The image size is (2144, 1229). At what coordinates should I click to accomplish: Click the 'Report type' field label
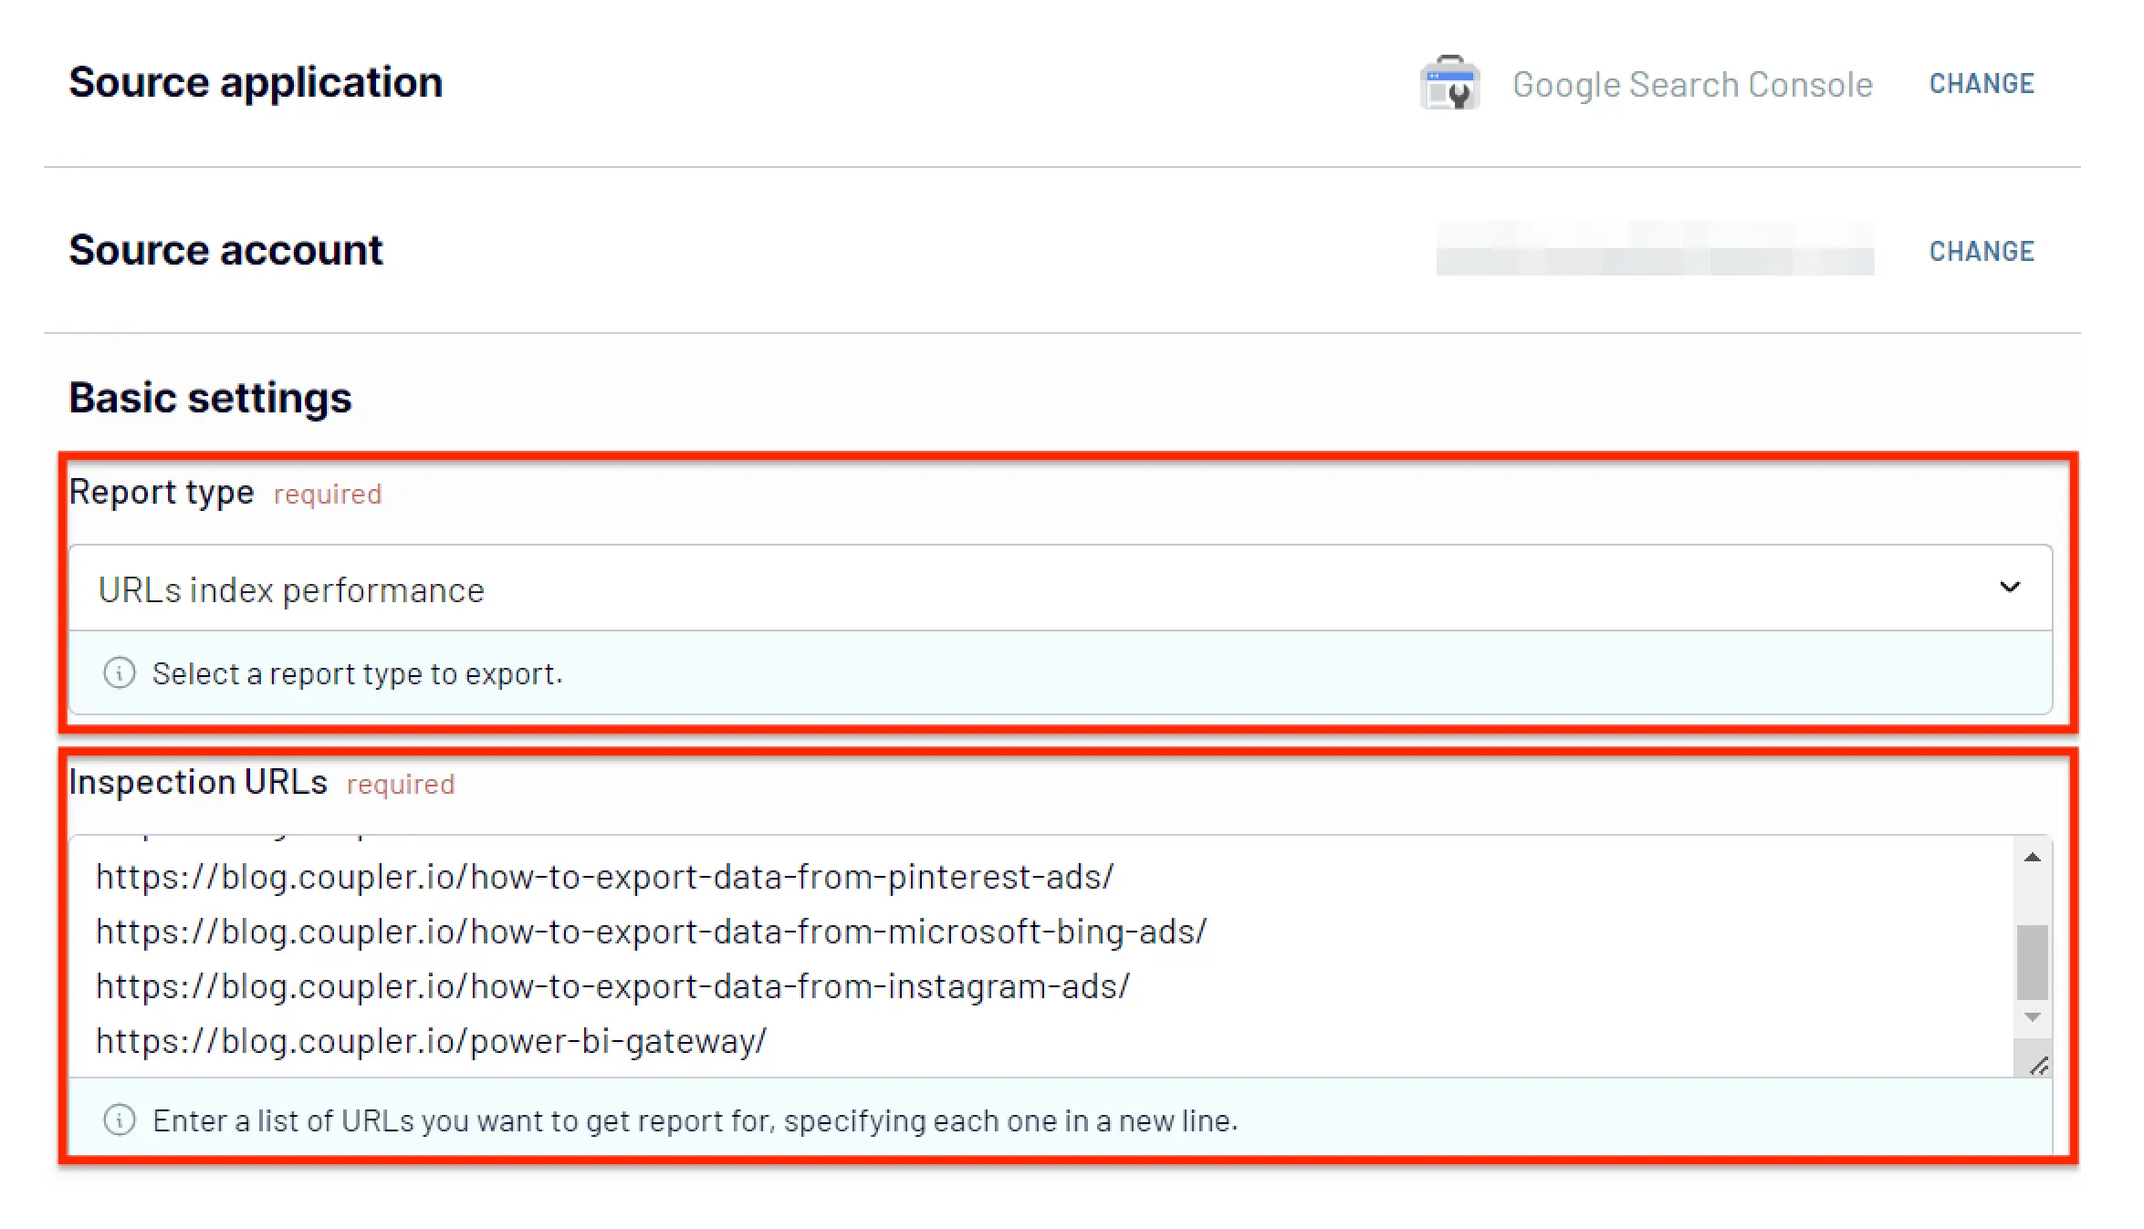click(x=162, y=493)
